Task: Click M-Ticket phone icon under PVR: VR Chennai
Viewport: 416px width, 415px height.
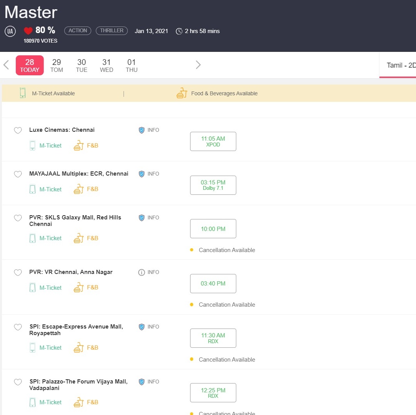Action: click(32, 287)
